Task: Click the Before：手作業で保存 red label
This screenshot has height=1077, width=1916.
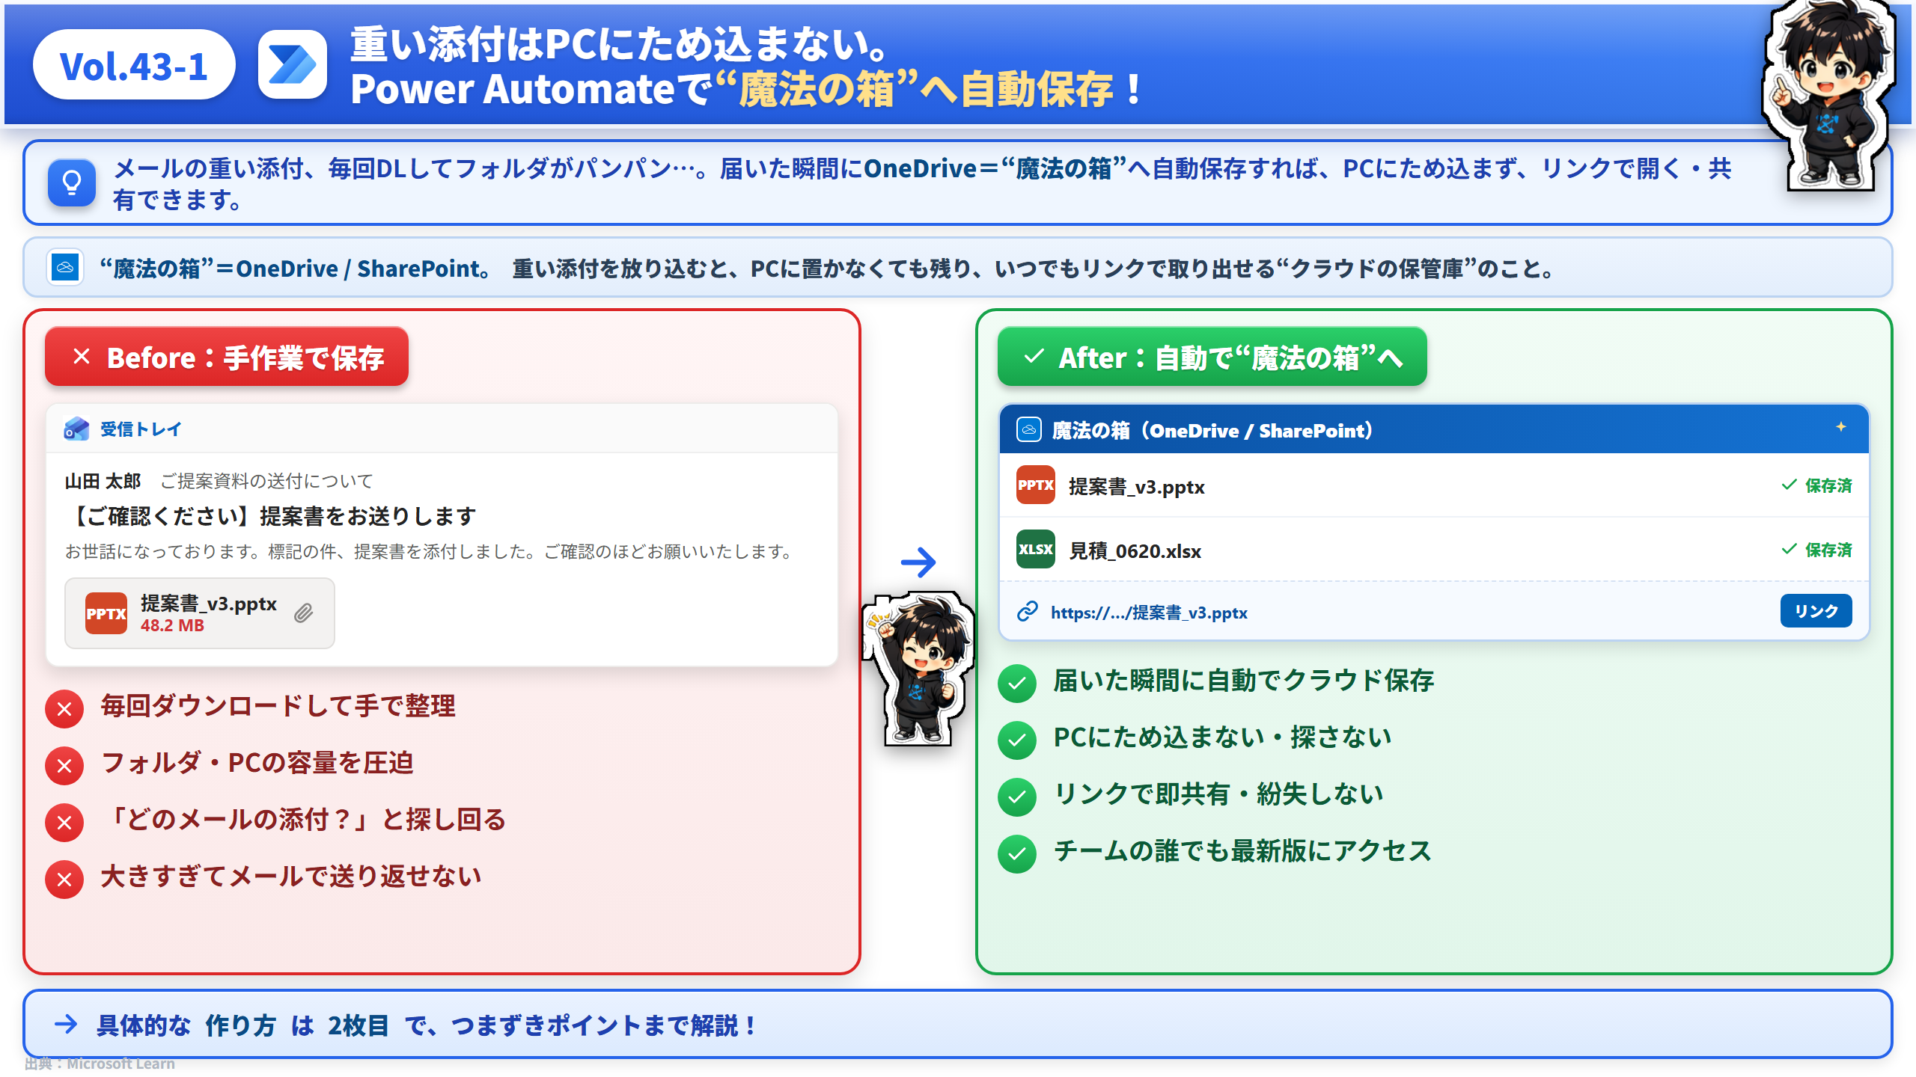Action: [227, 357]
